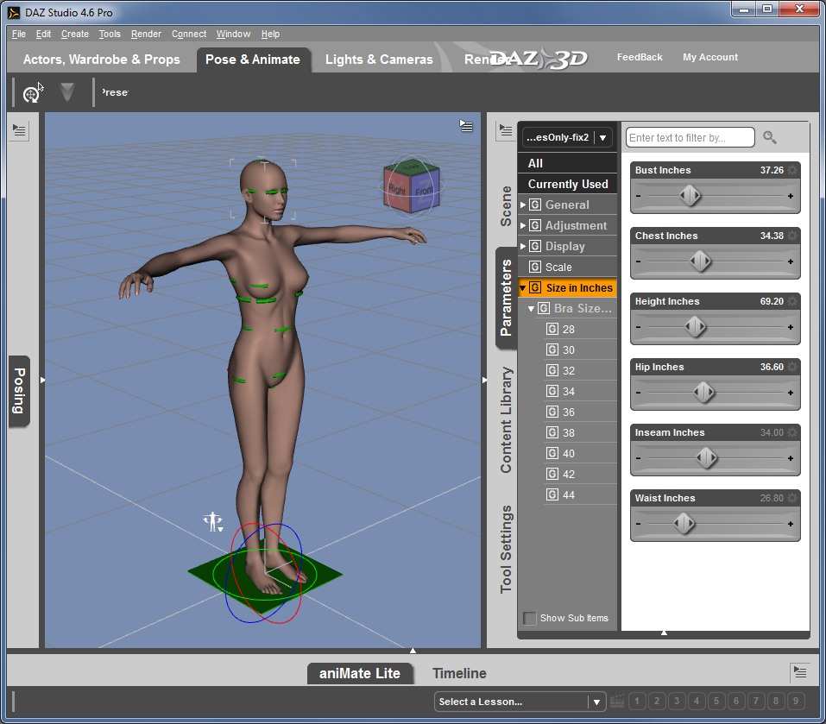Select bra size 28 in tree
This screenshot has width=826, height=724.
pos(579,329)
